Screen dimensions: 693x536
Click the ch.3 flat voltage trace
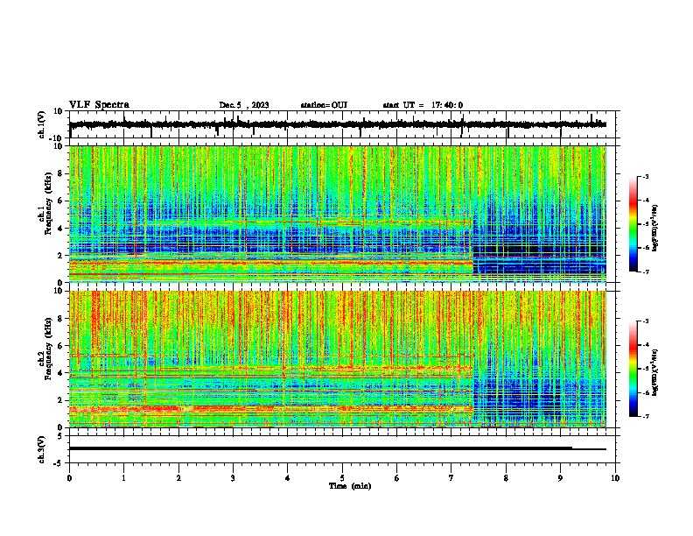[x=337, y=448]
